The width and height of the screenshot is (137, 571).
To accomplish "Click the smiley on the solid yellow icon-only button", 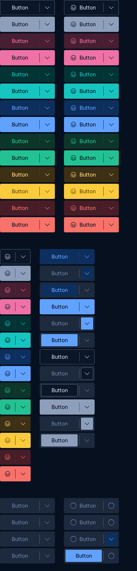I will pyautogui.click(x=8, y=440).
